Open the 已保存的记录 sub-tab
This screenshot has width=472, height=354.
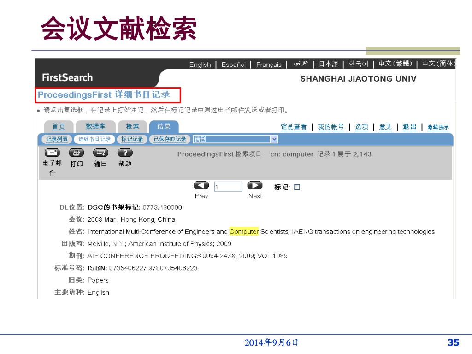click(170, 139)
